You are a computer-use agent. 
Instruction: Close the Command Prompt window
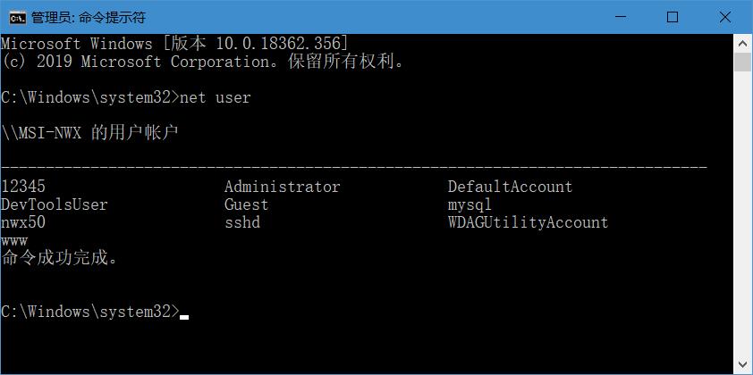723,17
